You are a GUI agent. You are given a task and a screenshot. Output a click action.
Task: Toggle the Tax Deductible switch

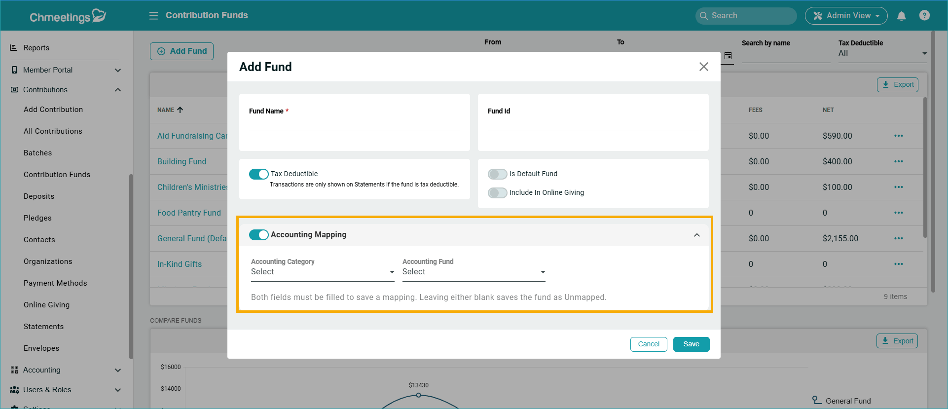pos(259,174)
